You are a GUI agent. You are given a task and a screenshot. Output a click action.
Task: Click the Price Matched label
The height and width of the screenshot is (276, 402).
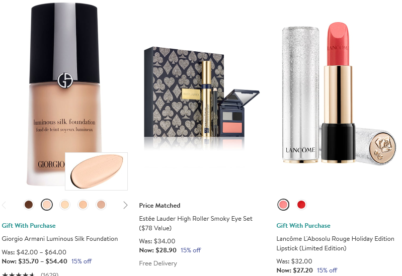coord(159,205)
